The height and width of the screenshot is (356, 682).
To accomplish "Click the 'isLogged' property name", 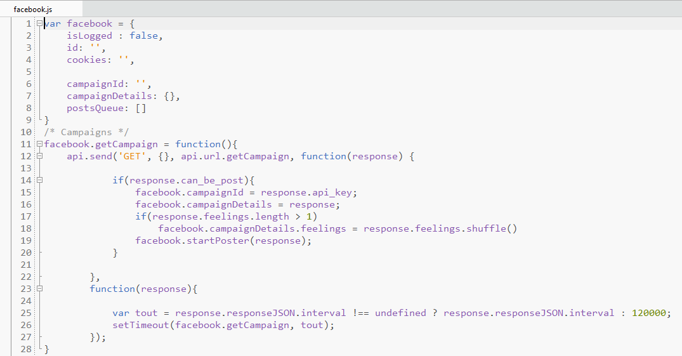I will [x=89, y=36].
